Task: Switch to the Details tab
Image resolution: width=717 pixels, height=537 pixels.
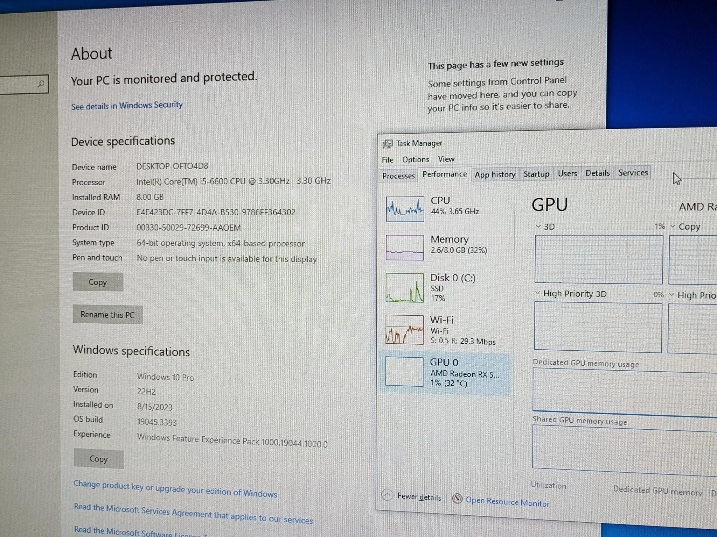Action: coord(598,173)
